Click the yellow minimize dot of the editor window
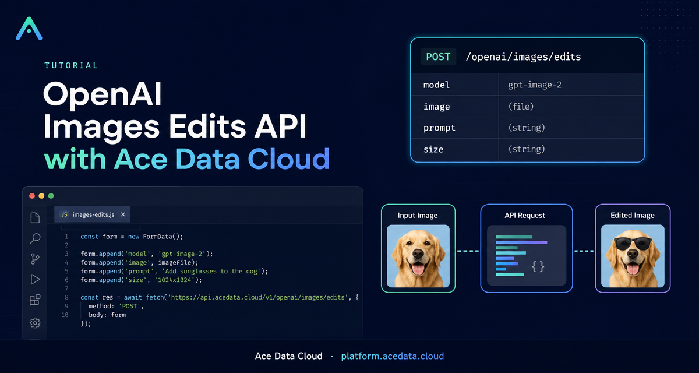 coord(41,196)
